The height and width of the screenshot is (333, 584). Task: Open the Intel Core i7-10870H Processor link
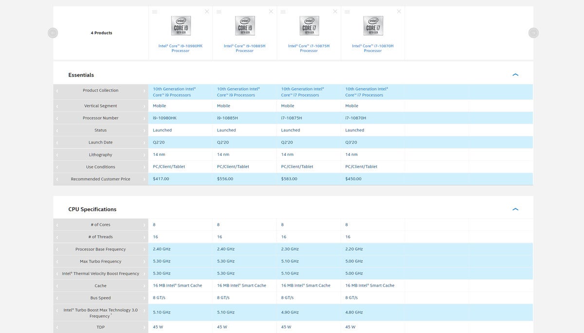[373, 48]
